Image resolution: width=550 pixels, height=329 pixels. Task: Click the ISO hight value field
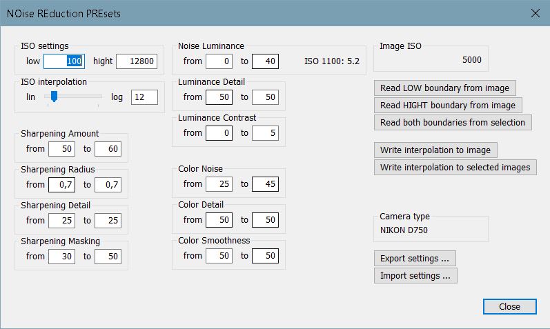click(x=137, y=62)
